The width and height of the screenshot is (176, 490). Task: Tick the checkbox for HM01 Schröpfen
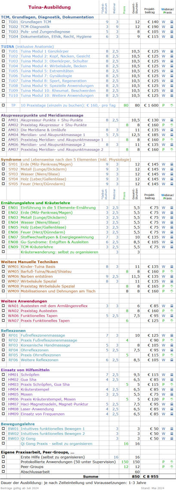[3, 374]
